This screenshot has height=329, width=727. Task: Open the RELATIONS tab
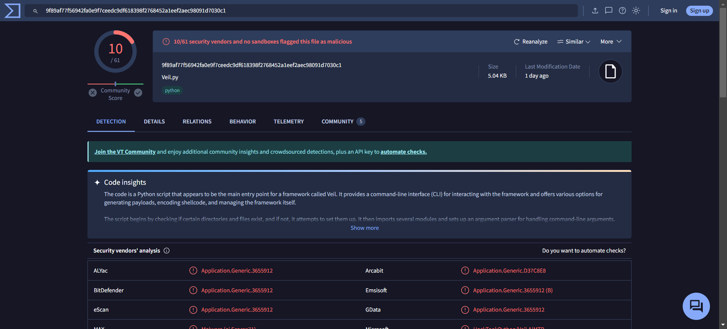point(197,122)
